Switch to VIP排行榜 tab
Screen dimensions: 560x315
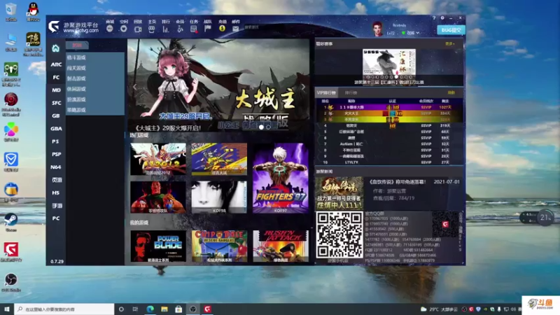326,93
